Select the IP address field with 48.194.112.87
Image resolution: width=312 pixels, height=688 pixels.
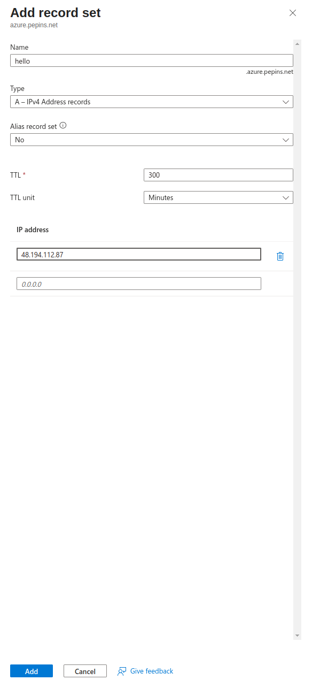click(138, 254)
